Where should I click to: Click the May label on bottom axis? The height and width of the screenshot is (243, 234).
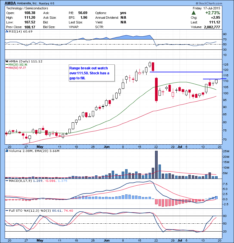pyautogui.click(x=40, y=241)
